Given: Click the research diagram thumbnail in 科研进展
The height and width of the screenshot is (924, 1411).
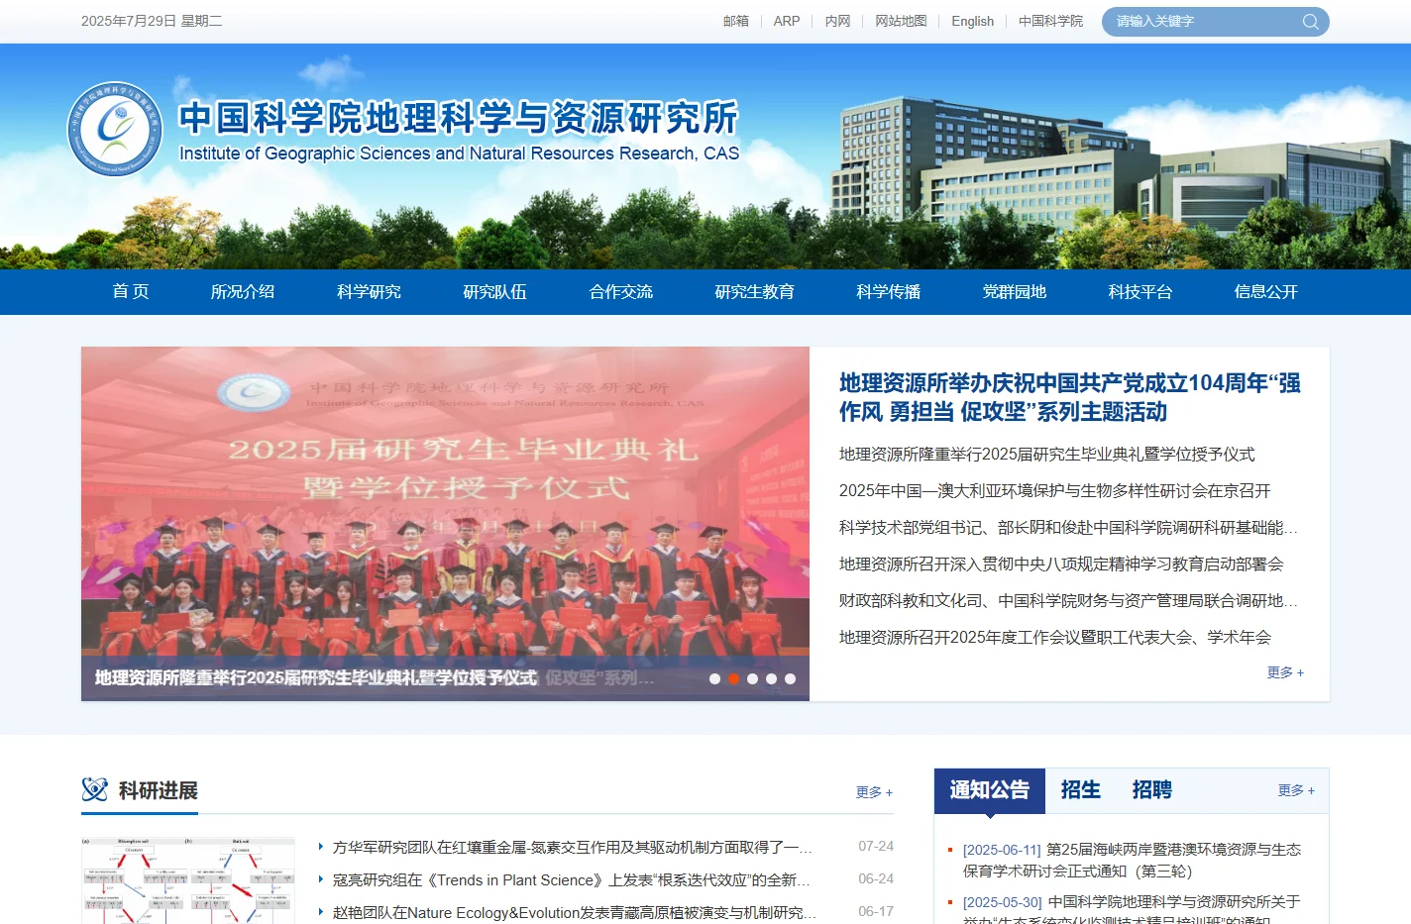Looking at the screenshot, I should [x=188, y=880].
